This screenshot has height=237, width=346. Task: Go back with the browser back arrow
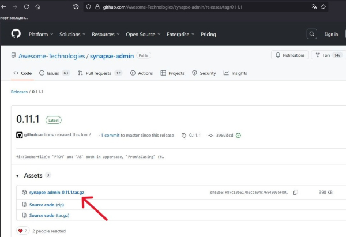3,7
